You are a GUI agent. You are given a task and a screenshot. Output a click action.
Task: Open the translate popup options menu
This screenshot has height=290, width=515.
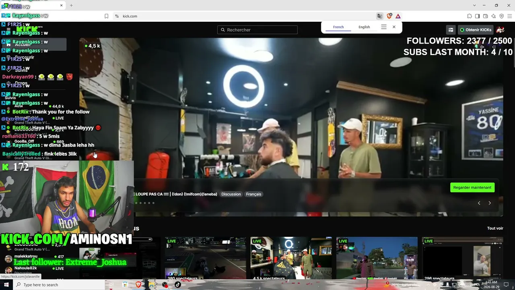pos(384,27)
